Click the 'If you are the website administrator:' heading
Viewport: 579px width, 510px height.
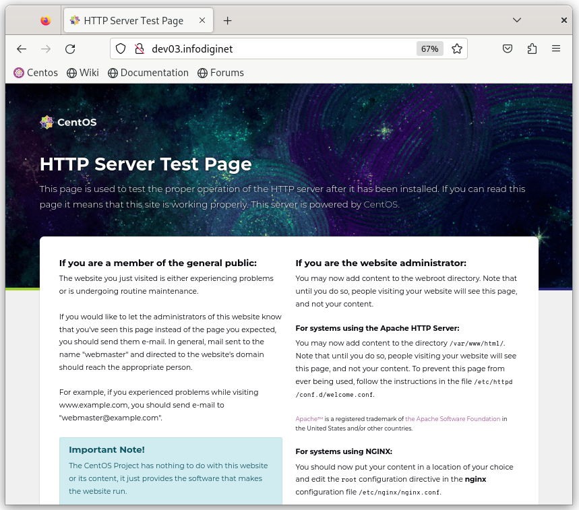click(x=381, y=263)
